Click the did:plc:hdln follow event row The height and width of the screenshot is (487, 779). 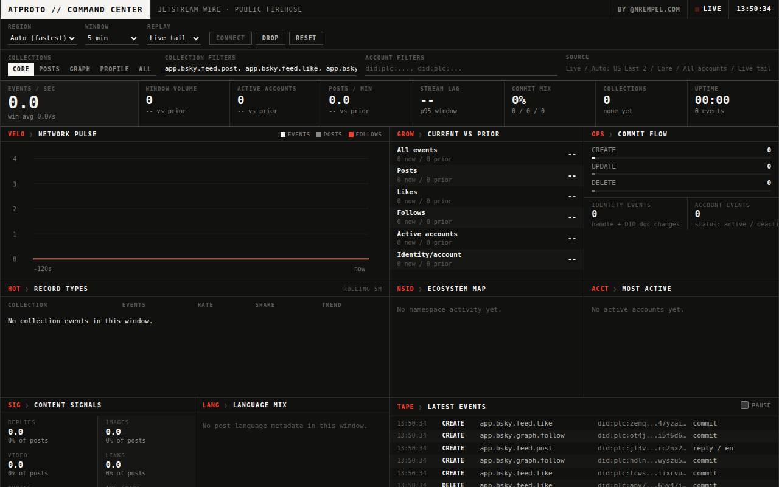584,460
